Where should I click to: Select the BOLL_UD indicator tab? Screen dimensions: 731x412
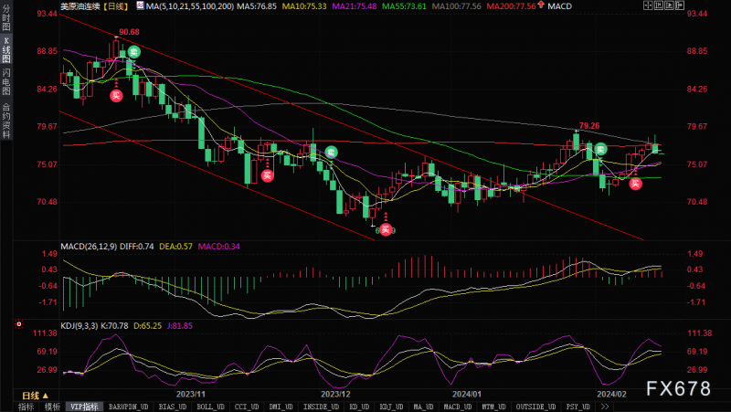coord(210,407)
